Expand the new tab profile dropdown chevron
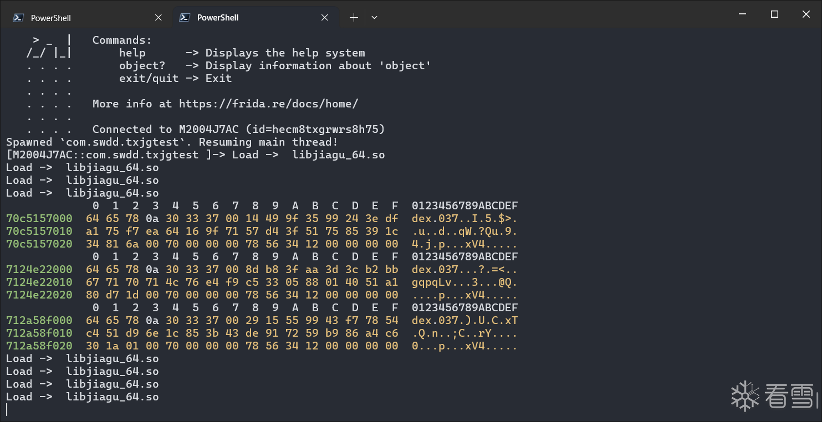The image size is (822, 422). pyautogui.click(x=374, y=18)
